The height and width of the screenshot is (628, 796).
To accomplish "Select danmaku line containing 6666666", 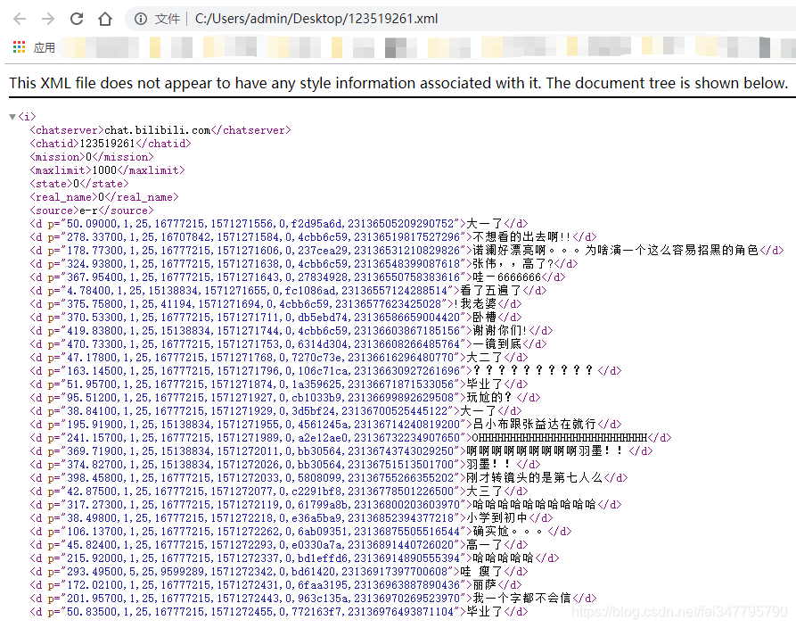I will click(298, 277).
